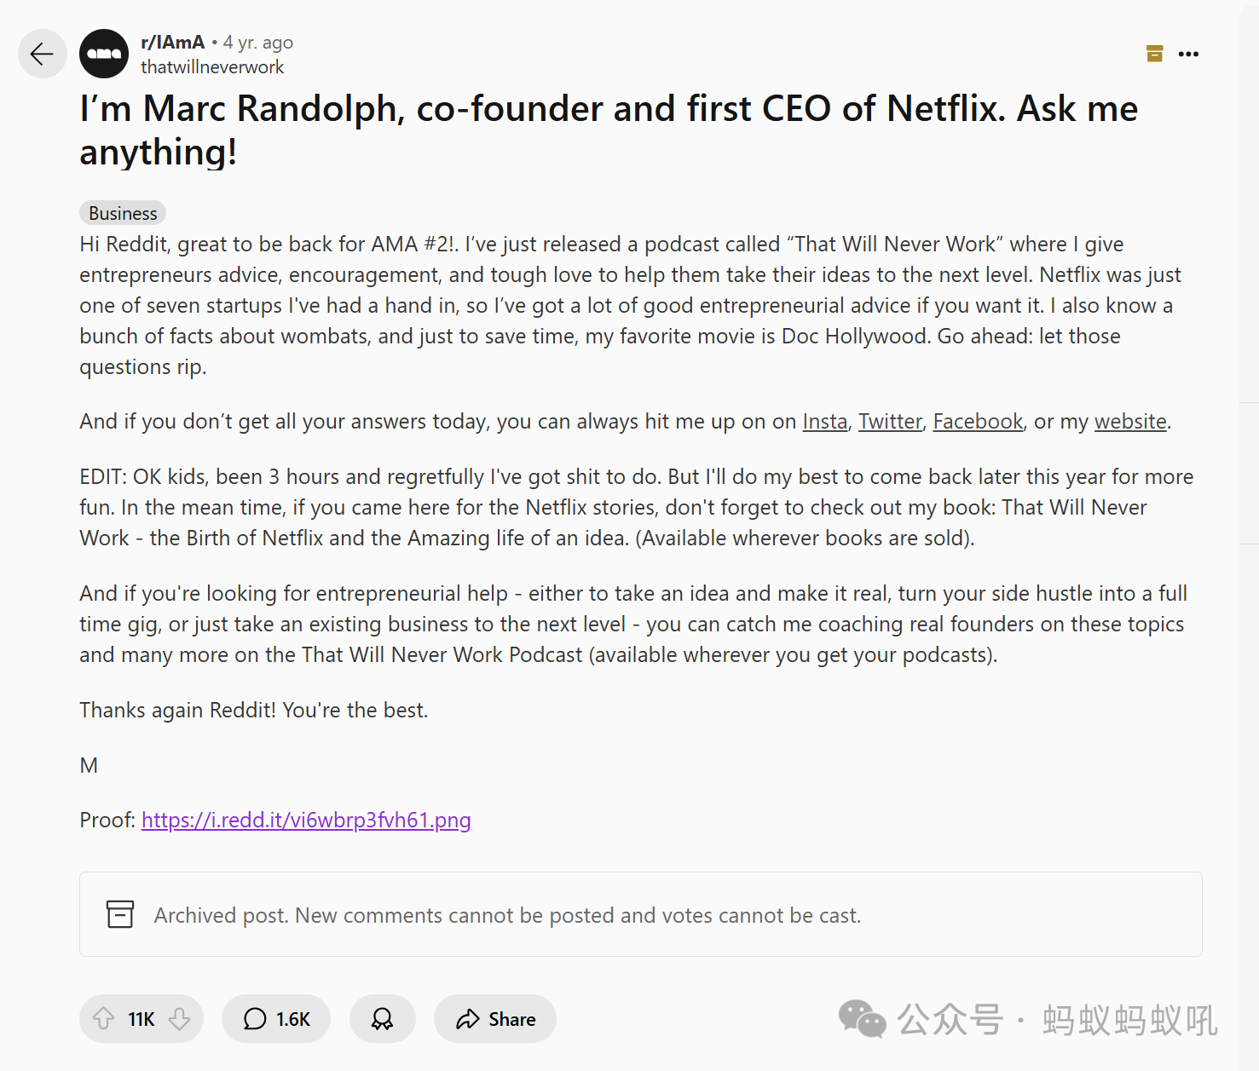Open Marc's website link

coord(1130,422)
